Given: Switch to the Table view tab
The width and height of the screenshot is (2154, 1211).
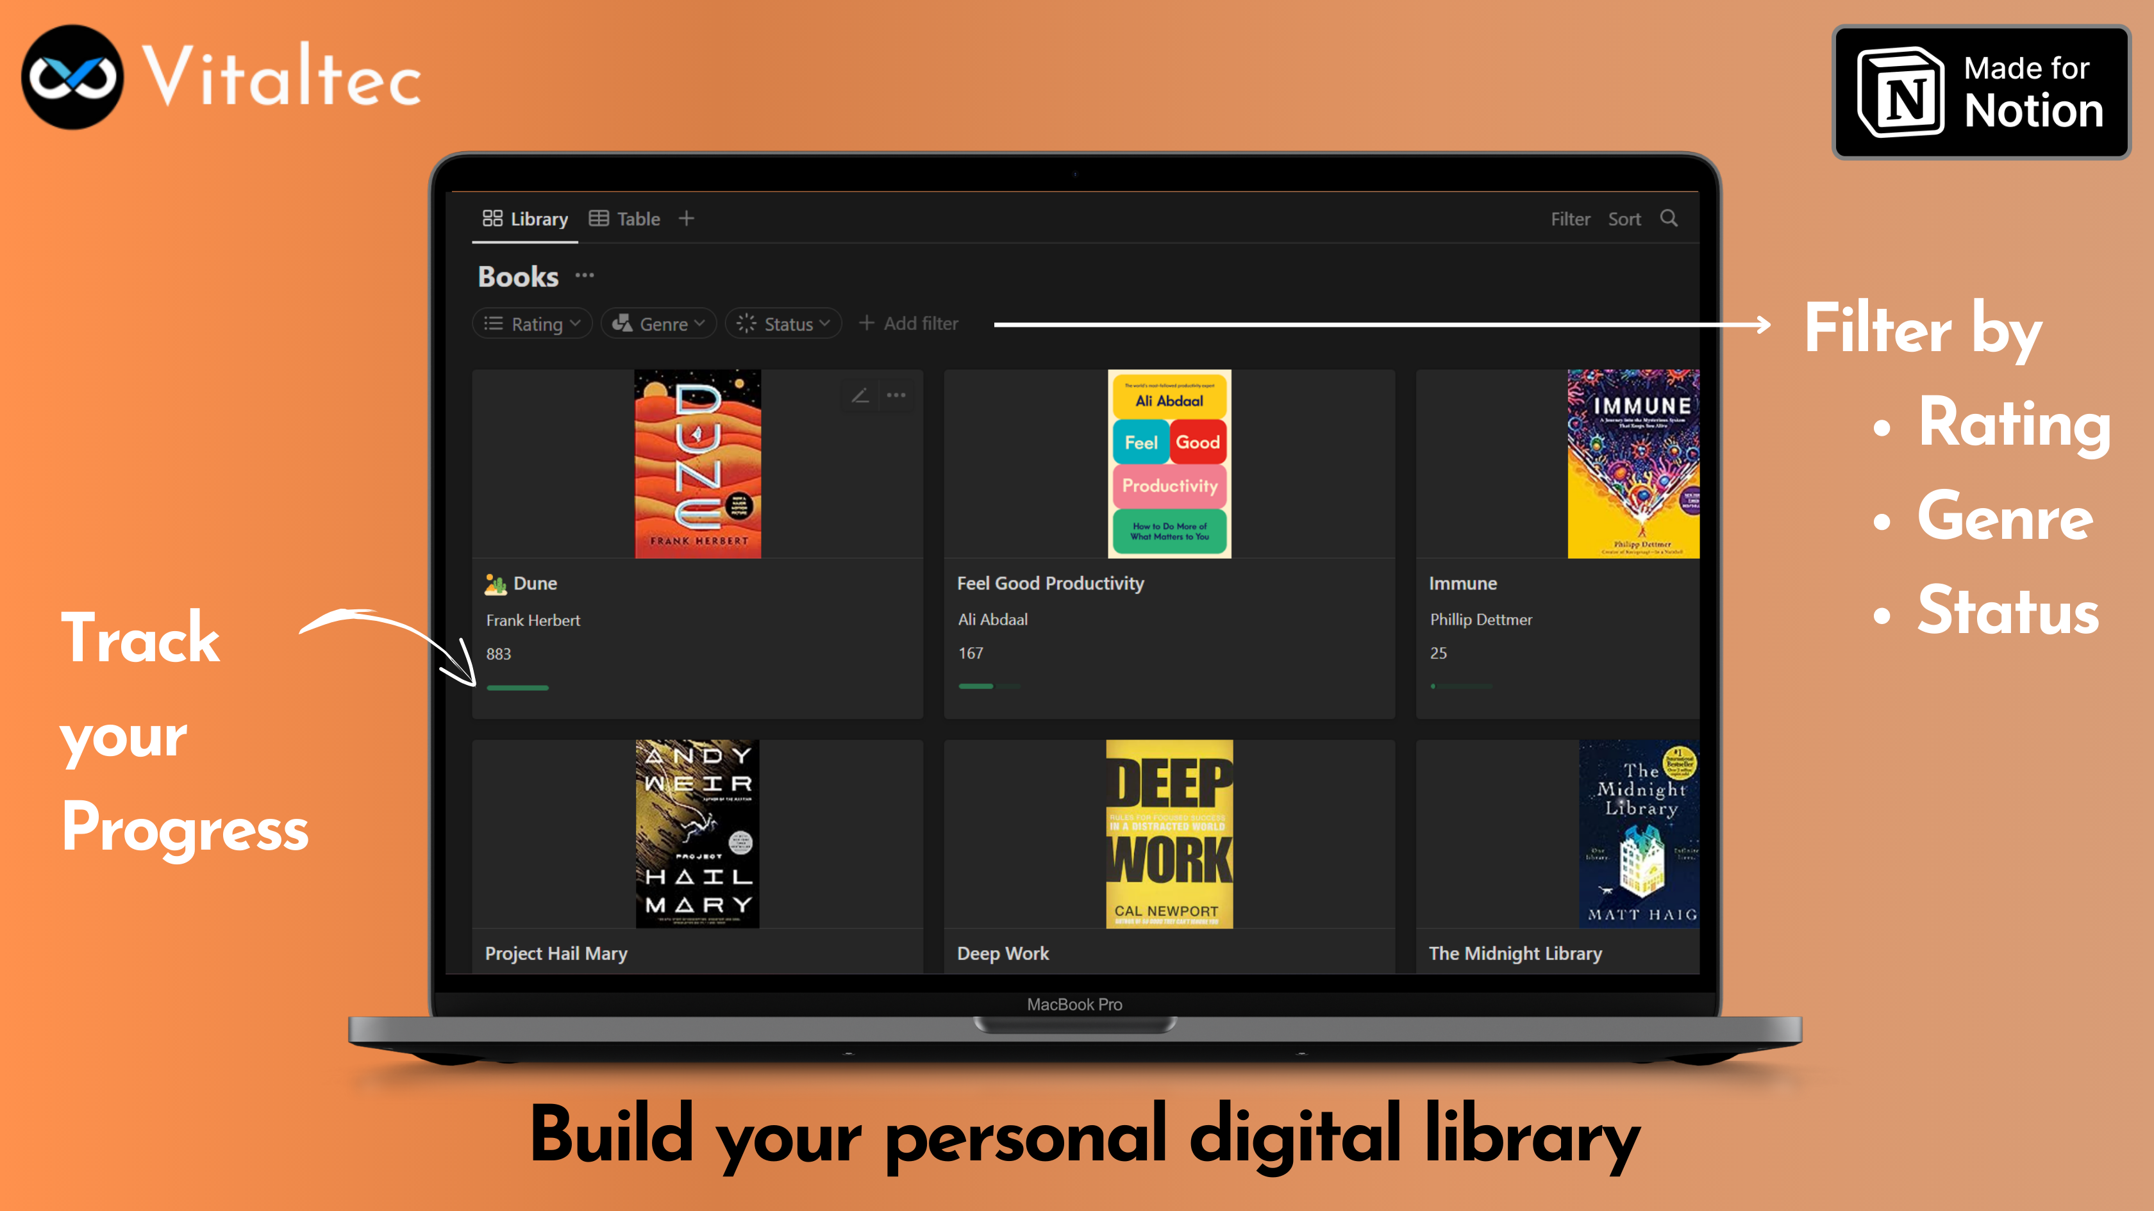Looking at the screenshot, I should point(624,219).
